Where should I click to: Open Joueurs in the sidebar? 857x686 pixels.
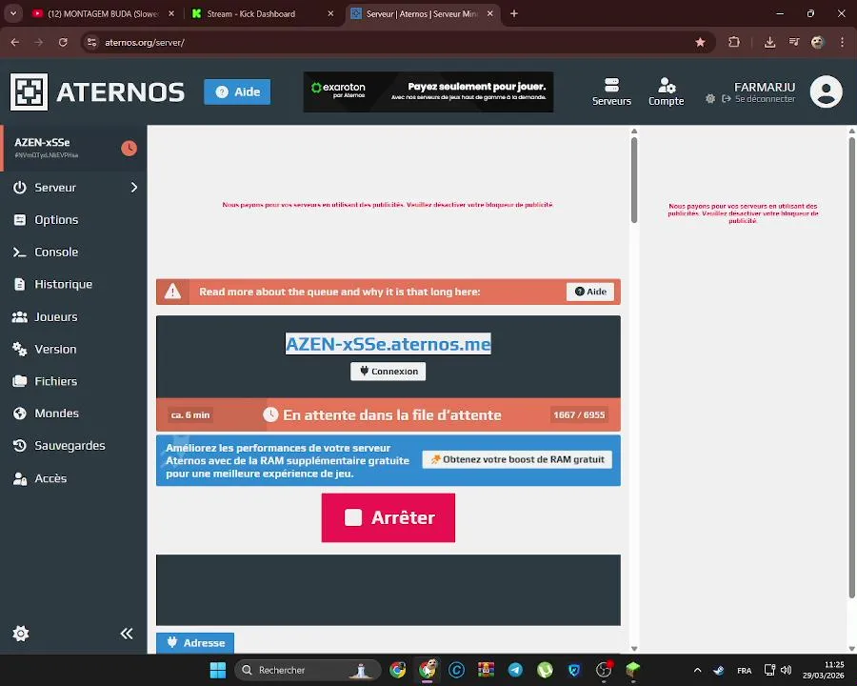click(56, 316)
